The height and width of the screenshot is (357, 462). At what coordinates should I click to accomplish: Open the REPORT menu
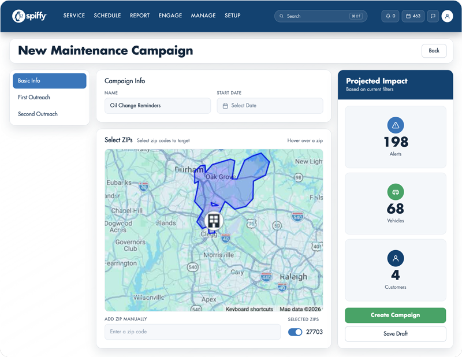[x=140, y=16]
